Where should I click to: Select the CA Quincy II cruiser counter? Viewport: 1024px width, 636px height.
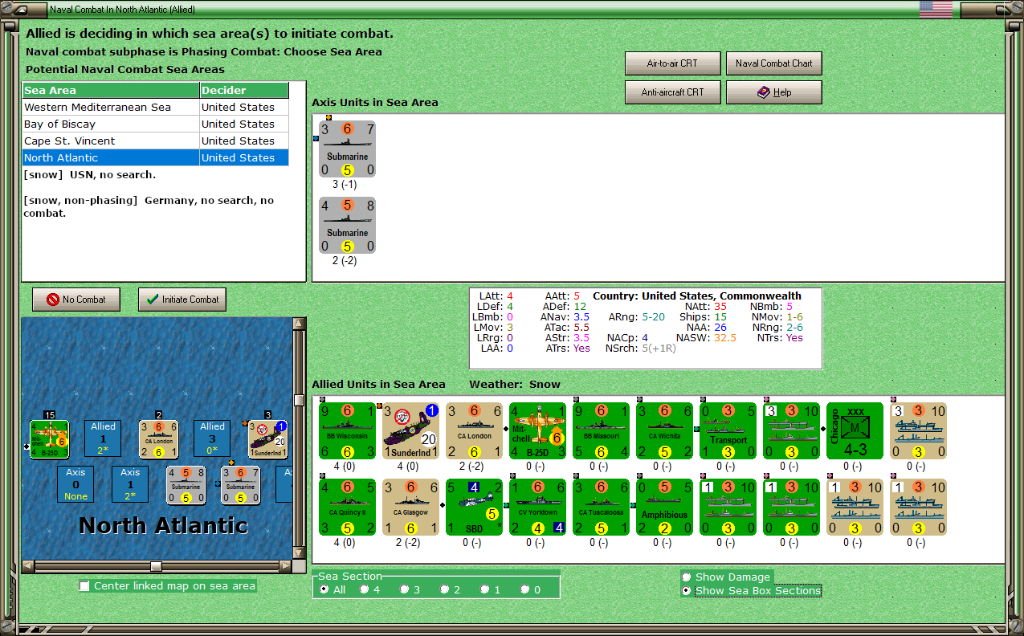click(x=347, y=507)
